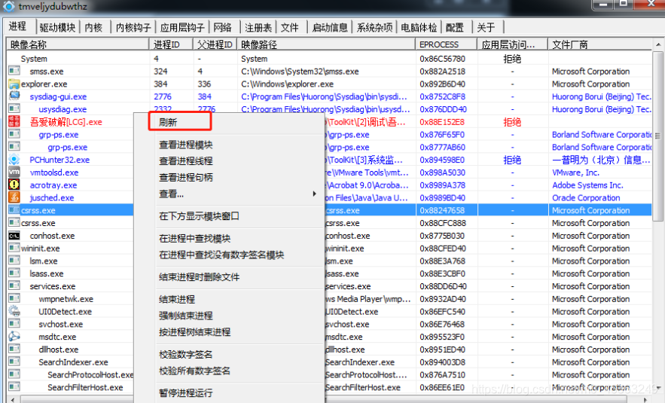Click the lsass.exe process icon
The height and width of the screenshot is (403, 665).
pos(14,273)
